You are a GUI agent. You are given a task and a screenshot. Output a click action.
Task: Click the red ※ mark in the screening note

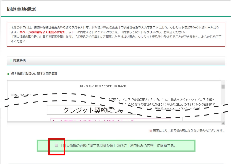[x=150, y=131]
